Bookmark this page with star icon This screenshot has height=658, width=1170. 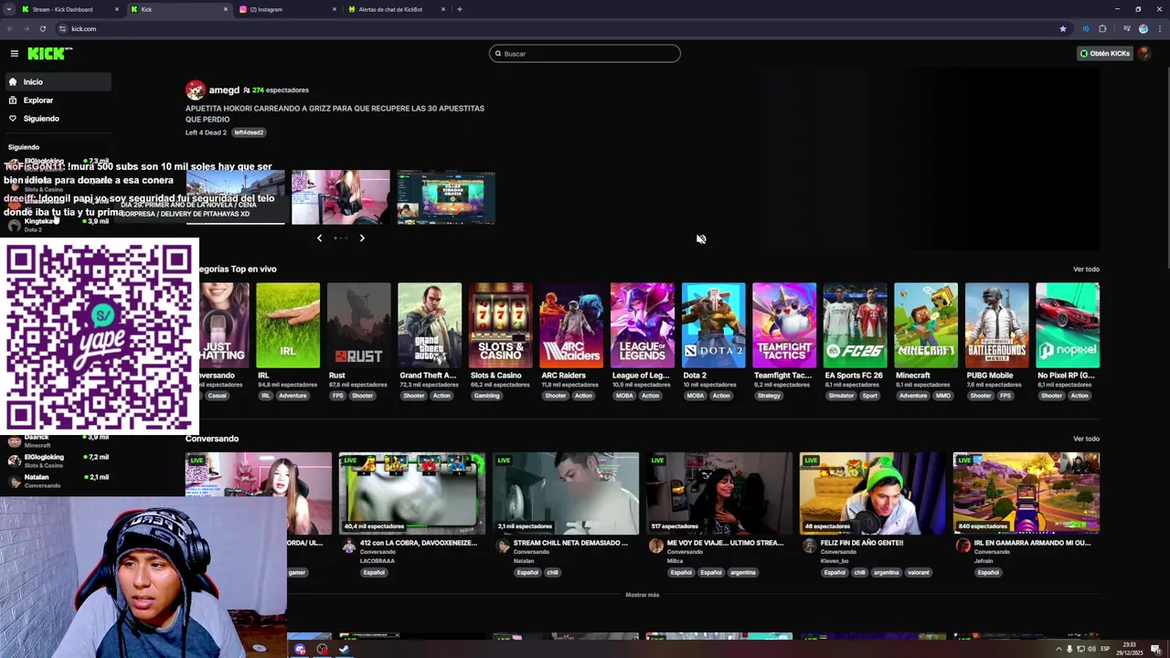tap(1063, 28)
